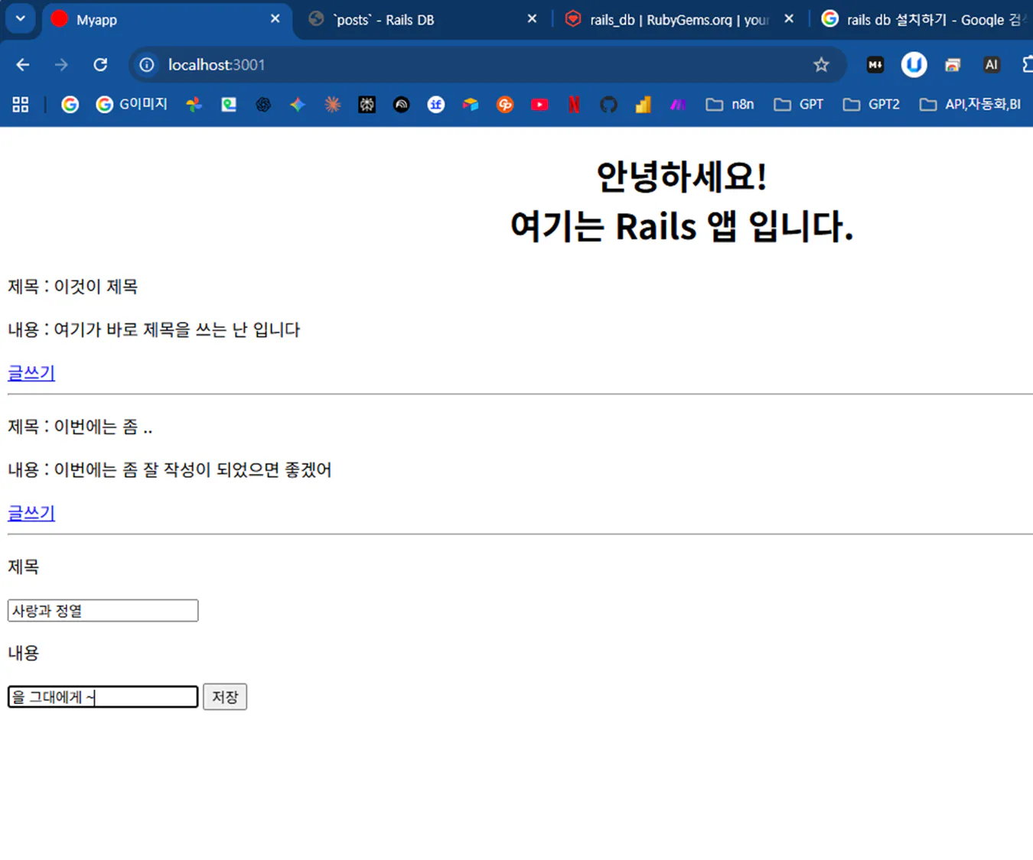This screenshot has height=860, width=1033.
Task: Open the tab search chevron at top left
Action: [x=19, y=19]
